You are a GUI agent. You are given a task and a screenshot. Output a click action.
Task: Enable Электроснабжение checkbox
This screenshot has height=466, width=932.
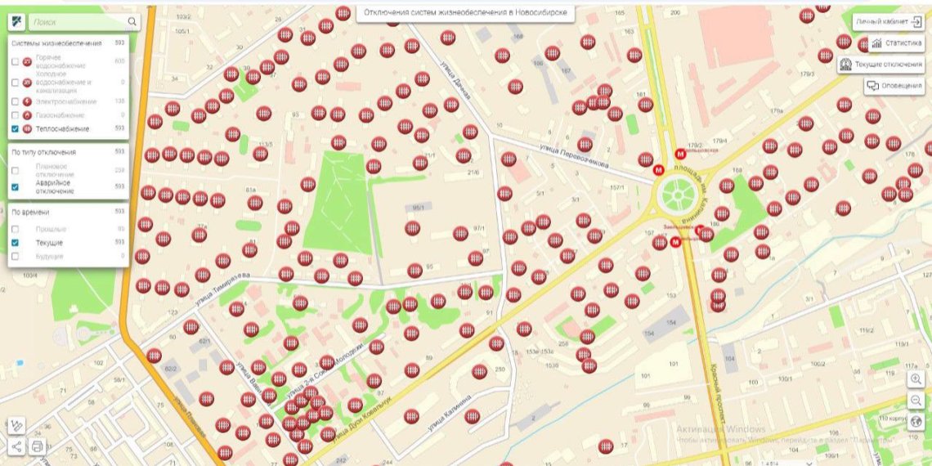[15, 101]
